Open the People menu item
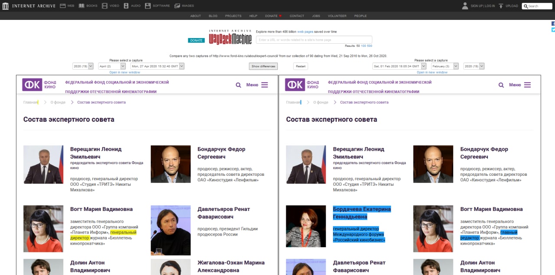555x275 pixels. click(x=360, y=16)
